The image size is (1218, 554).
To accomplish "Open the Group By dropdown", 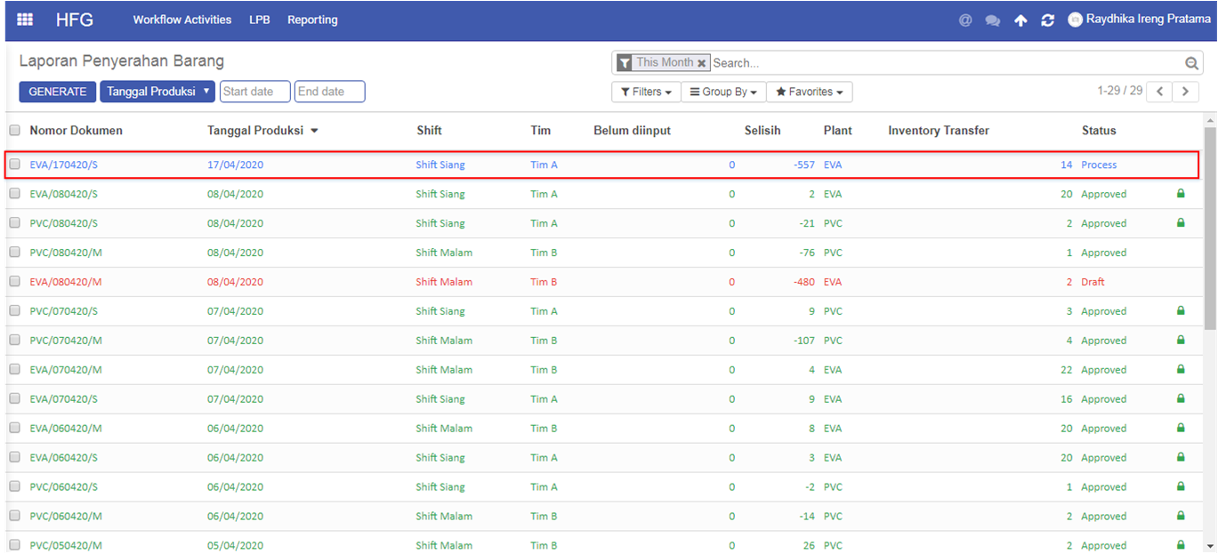I will 723,92.
